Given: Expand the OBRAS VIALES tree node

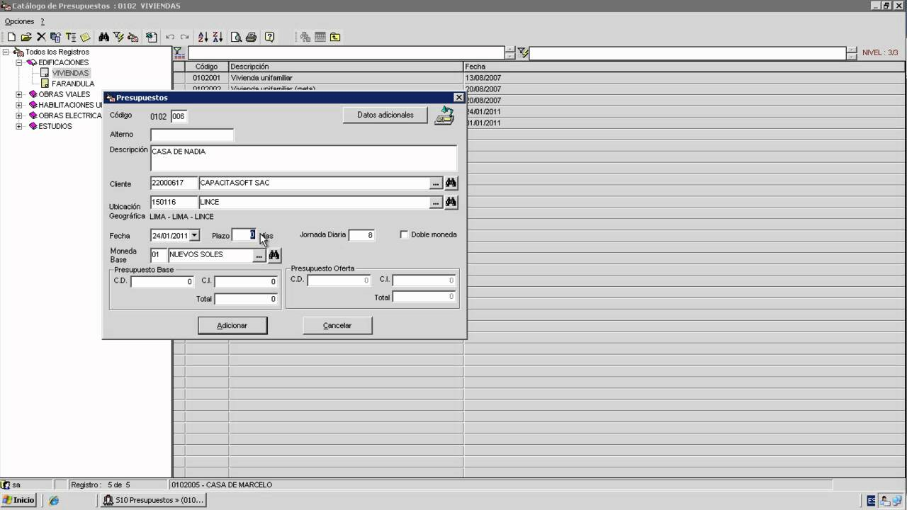Looking at the screenshot, I should 19,94.
